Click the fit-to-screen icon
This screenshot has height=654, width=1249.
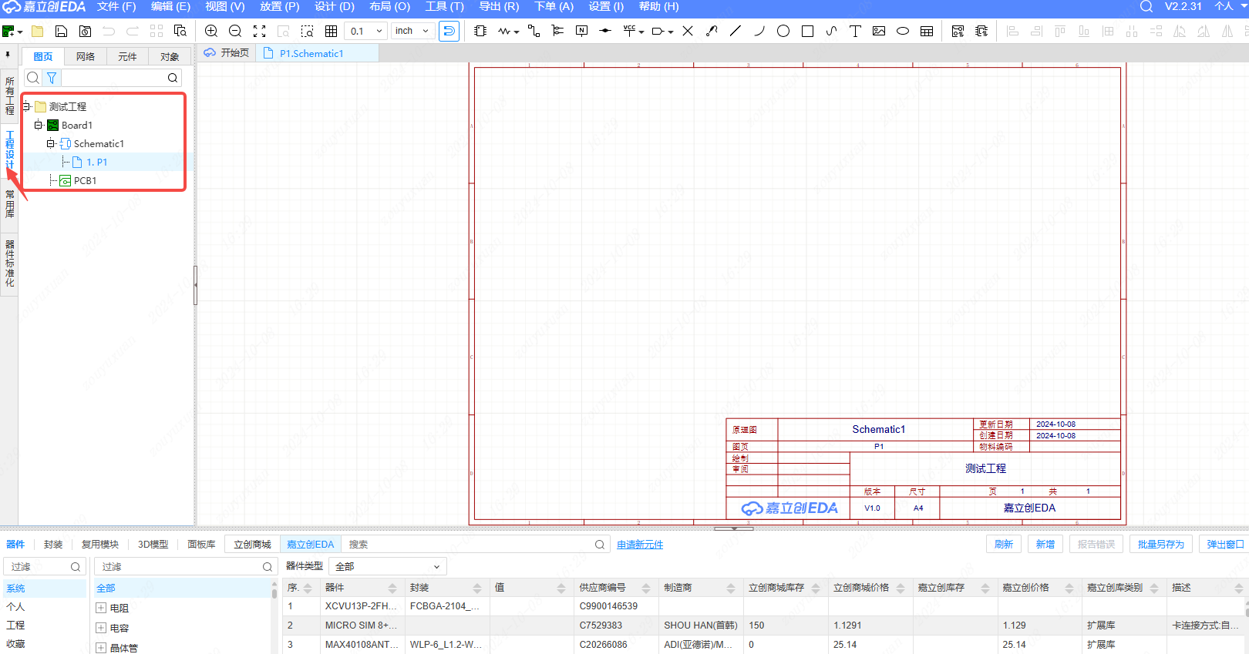pyautogui.click(x=259, y=31)
